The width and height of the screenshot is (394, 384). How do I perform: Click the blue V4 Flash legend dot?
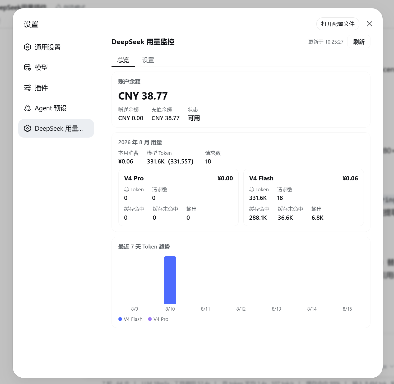click(x=120, y=319)
